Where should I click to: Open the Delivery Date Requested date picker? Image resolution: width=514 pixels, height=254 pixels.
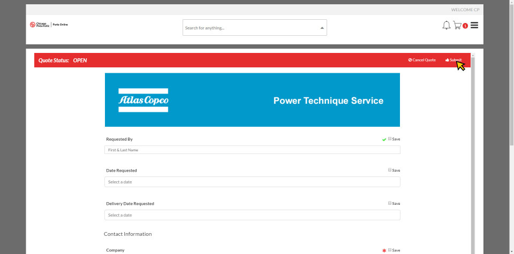252,215
